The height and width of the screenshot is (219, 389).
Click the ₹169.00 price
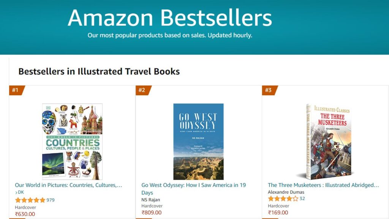point(278,213)
